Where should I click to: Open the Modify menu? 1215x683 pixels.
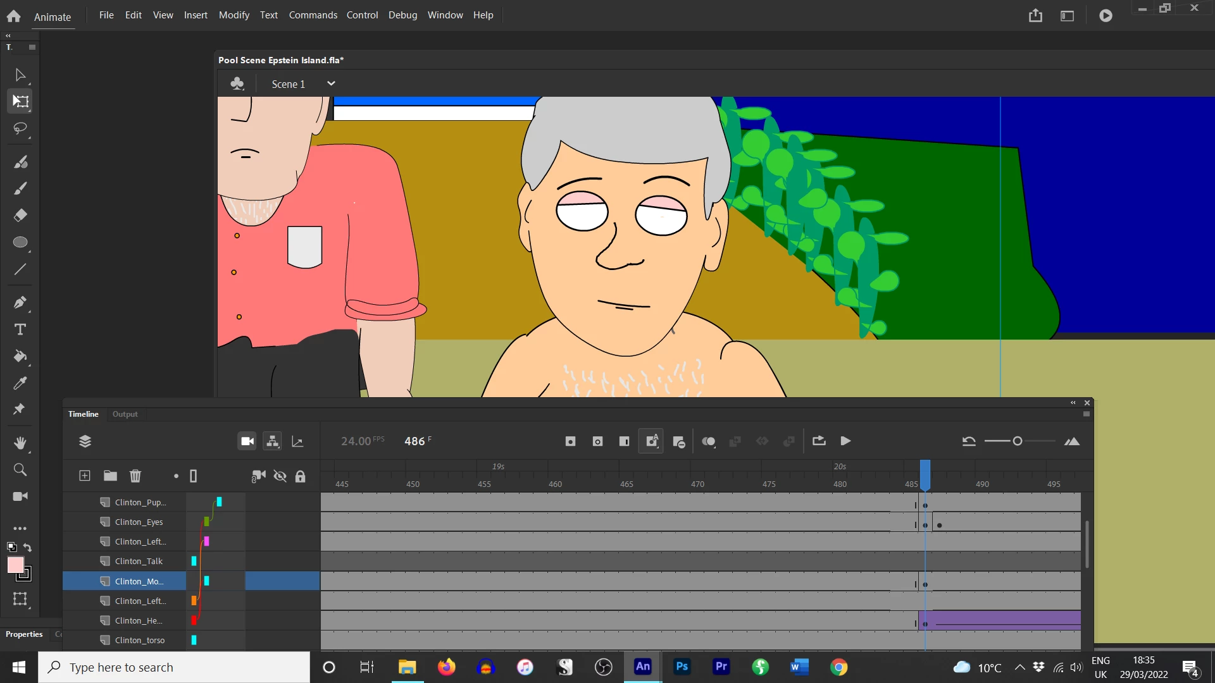click(234, 15)
